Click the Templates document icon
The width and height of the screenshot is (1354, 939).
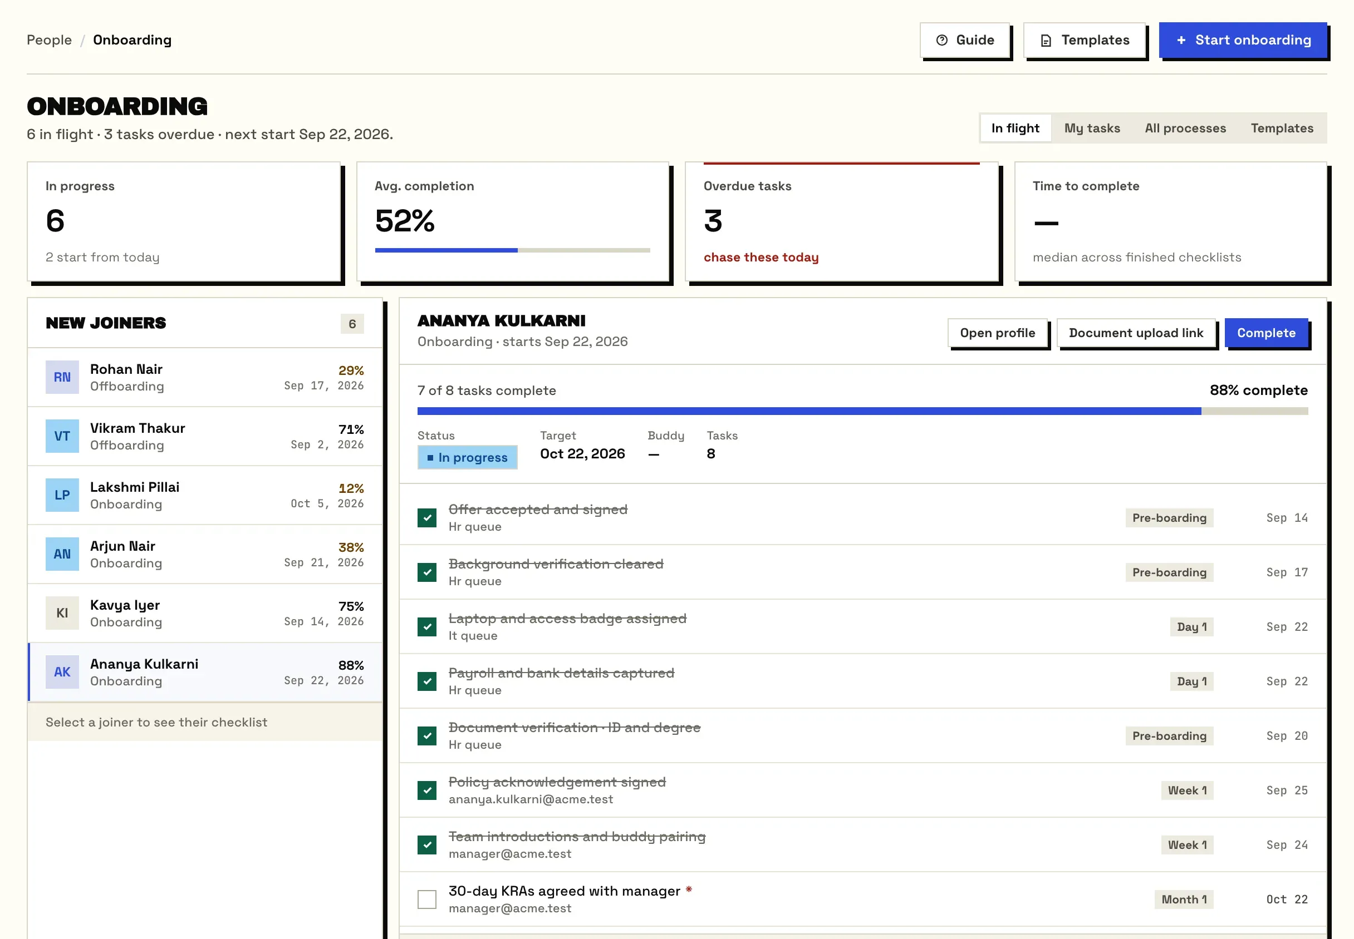pyautogui.click(x=1046, y=40)
